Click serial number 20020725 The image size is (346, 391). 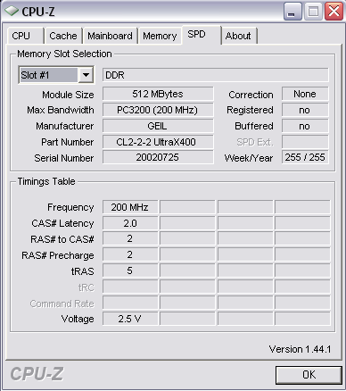click(x=158, y=157)
